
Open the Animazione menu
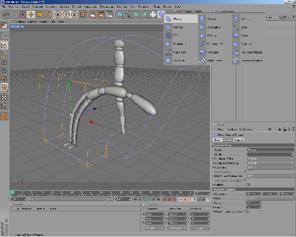[90, 7]
